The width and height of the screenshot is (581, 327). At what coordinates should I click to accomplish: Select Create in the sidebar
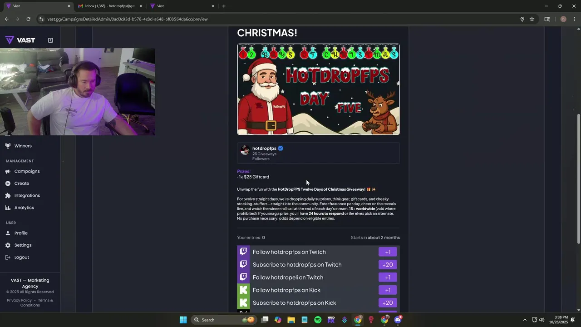(21, 183)
